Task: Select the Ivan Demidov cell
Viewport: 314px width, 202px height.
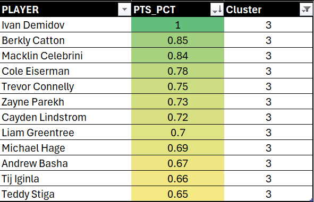Action: (x=65, y=25)
